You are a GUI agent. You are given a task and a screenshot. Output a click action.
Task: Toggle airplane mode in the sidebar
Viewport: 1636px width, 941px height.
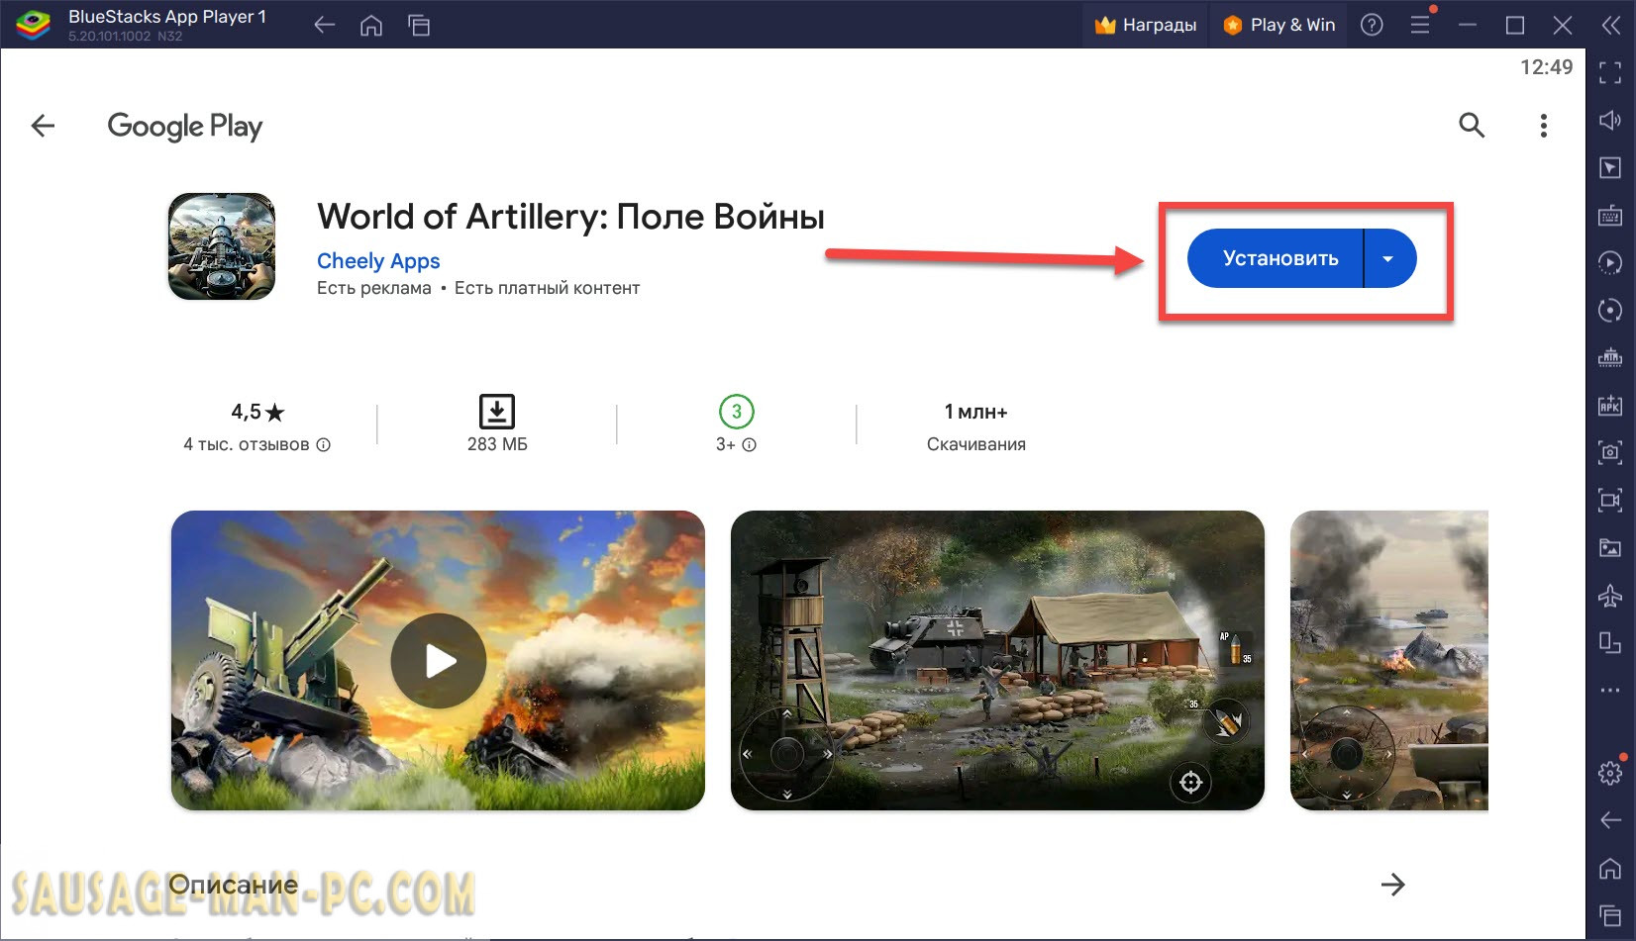coord(1610,595)
